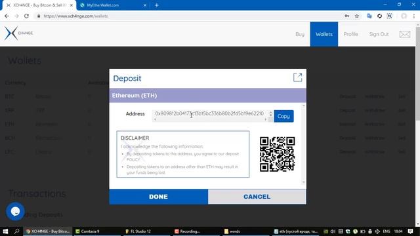The image size is (420, 236).
Task: Close the MyEtherWallet.com tab
Action: tap(145, 5)
